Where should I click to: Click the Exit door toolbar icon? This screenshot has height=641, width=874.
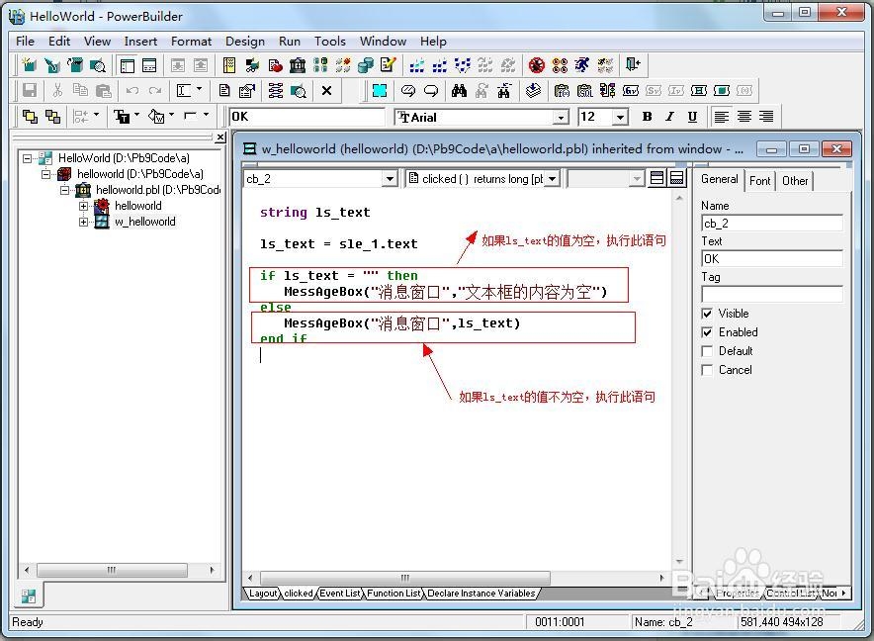[x=632, y=65]
